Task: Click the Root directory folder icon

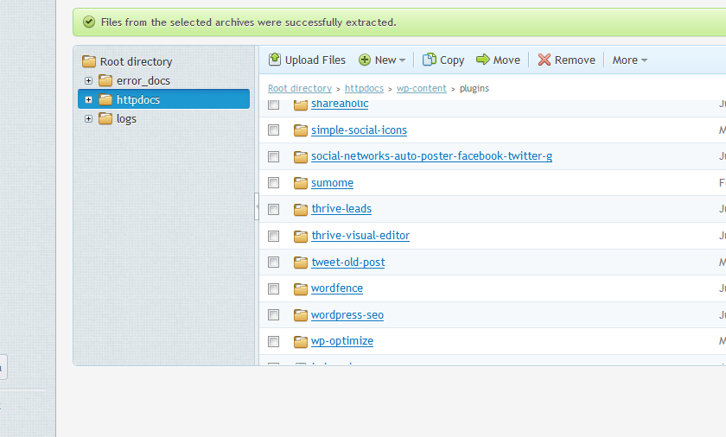Action: [88, 61]
